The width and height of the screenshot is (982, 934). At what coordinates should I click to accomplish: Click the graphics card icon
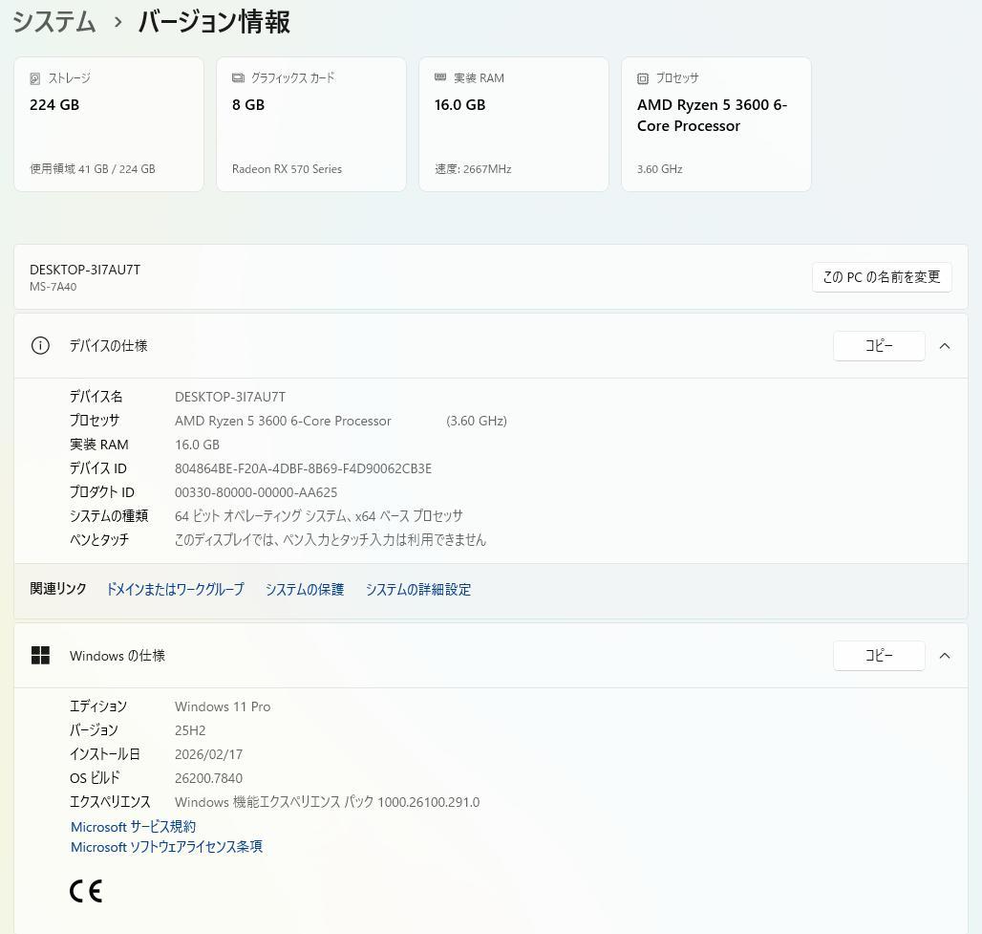point(238,77)
